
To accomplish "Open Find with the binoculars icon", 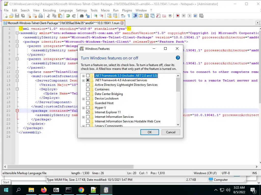I will pos(82,16).
